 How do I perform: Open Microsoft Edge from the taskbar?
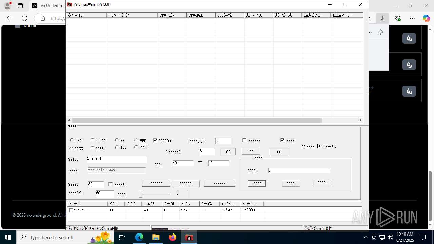[139, 237]
